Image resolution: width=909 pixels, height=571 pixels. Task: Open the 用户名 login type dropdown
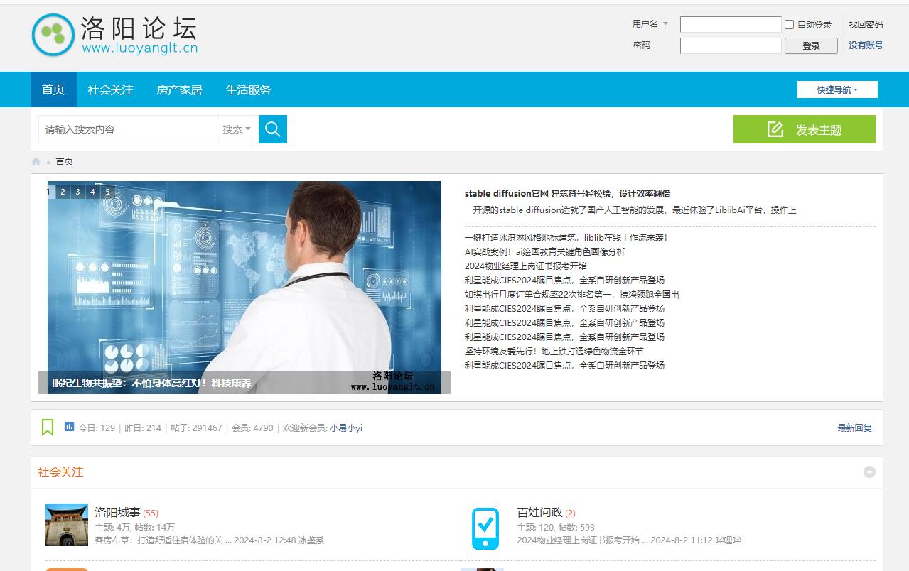[x=650, y=24]
